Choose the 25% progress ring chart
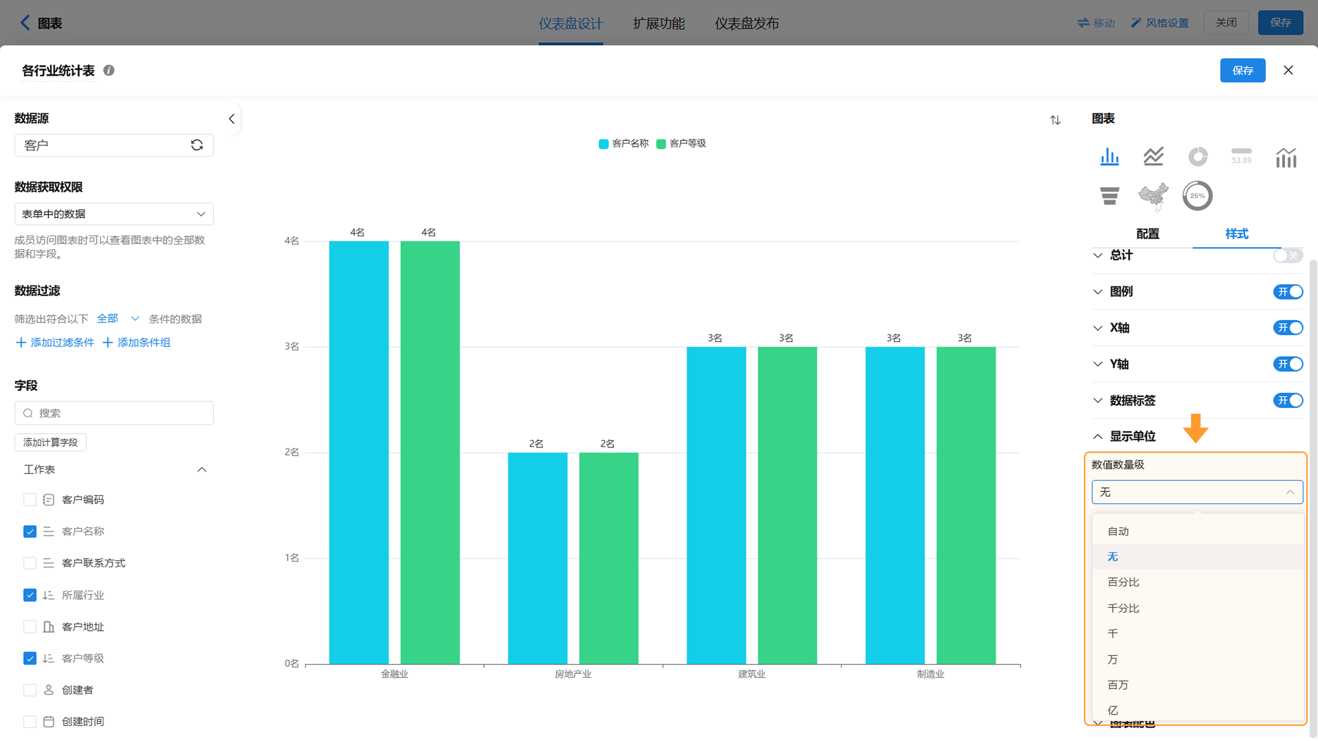The width and height of the screenshot is (1318, 741). pos(1197,195)
